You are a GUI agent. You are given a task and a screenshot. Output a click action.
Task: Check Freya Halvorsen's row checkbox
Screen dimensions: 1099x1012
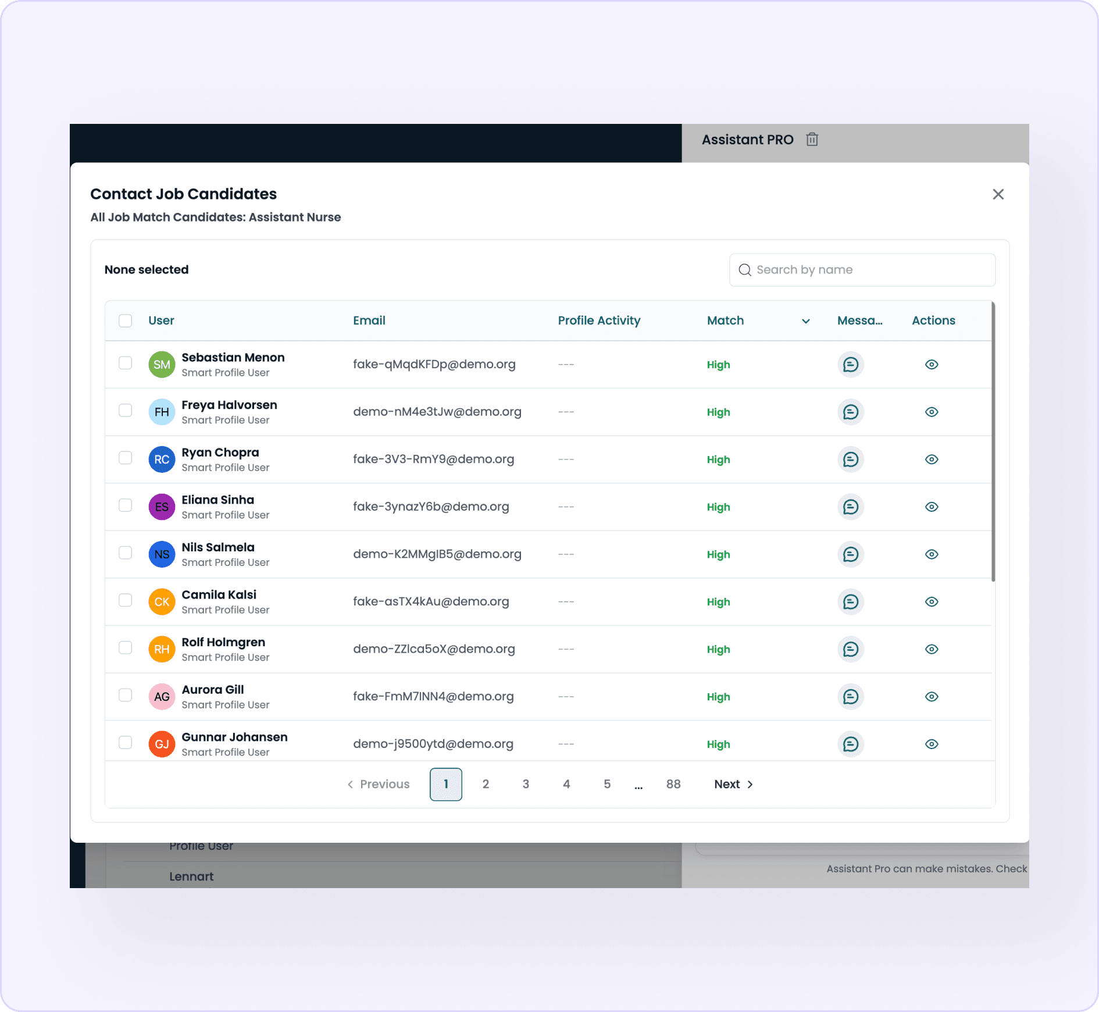125,411
